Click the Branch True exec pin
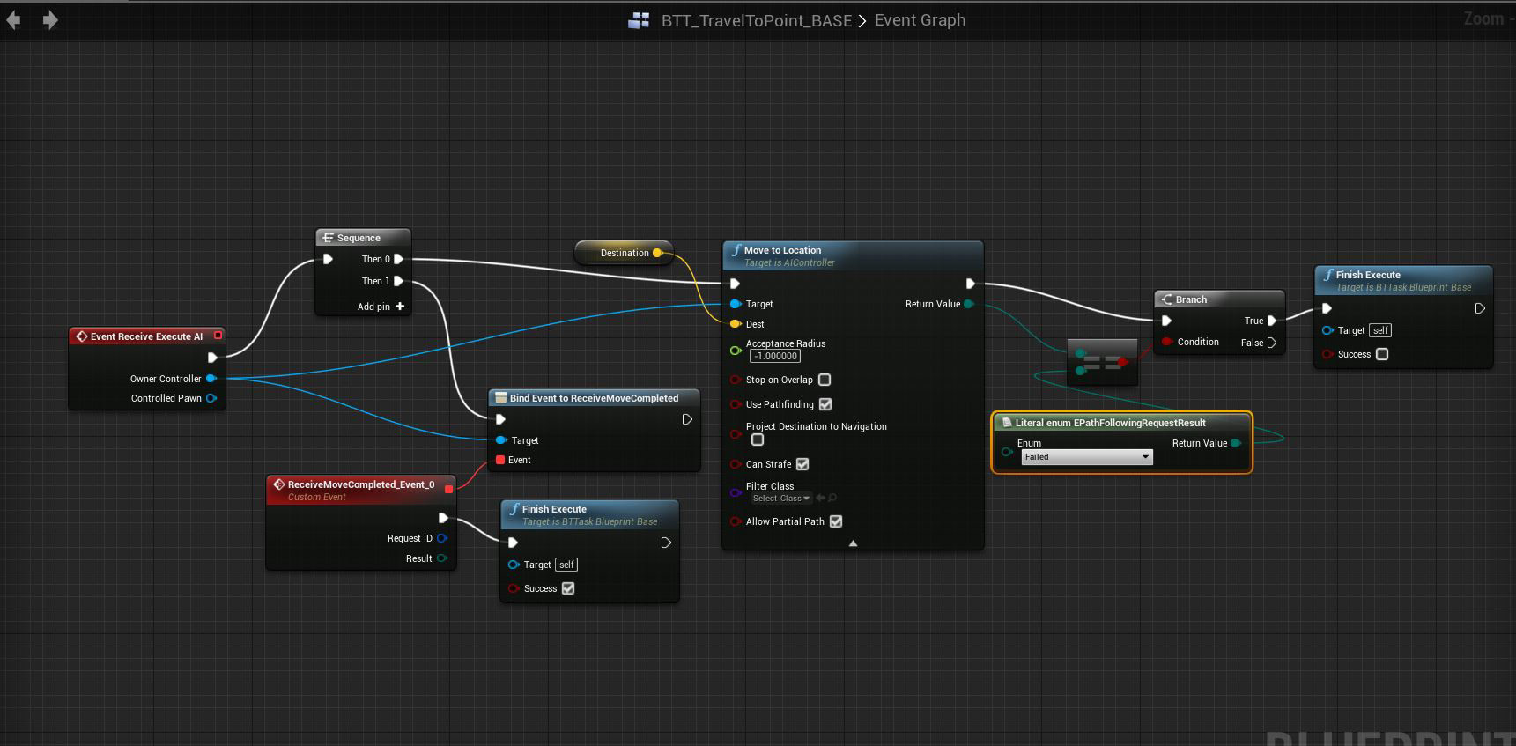This screenshot has width=1516, height=746. click(x=1271, y=321)
